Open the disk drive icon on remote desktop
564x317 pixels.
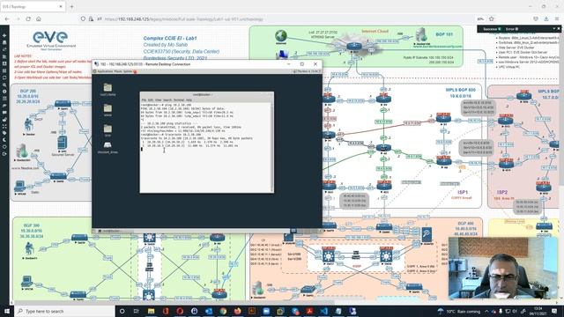click(x=108, y=144)
